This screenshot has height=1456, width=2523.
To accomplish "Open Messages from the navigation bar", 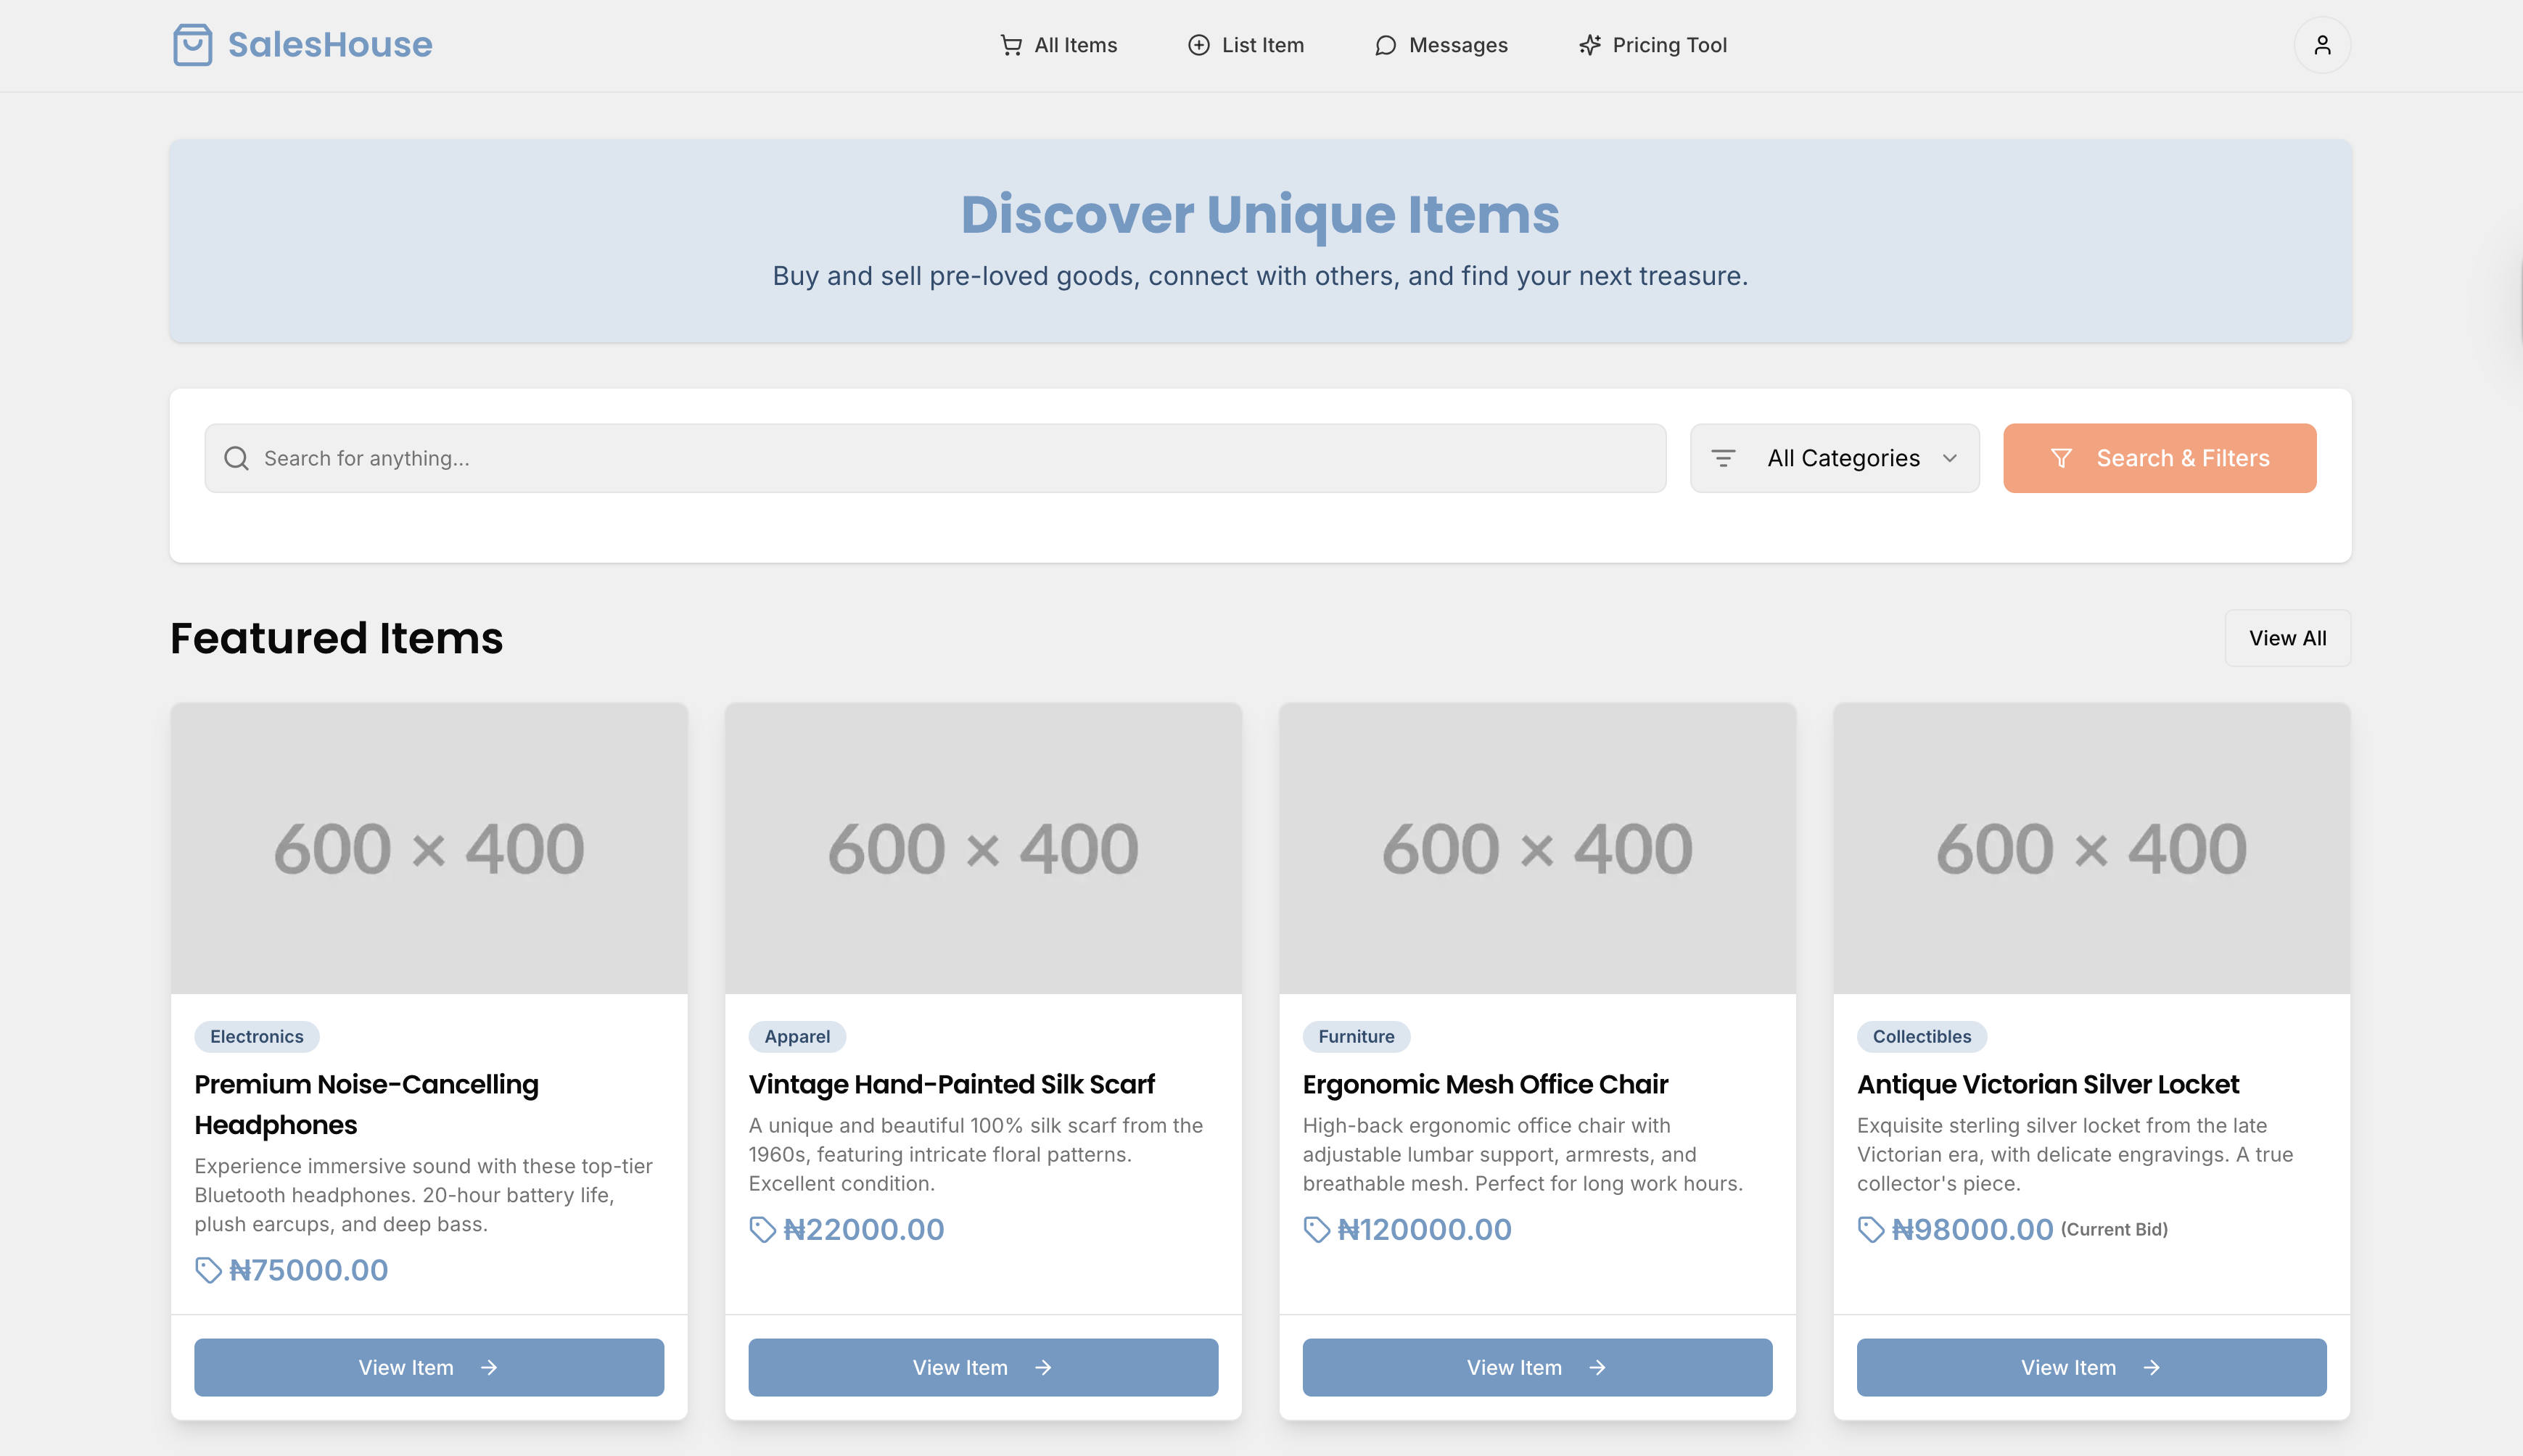I will (1441, 45).
